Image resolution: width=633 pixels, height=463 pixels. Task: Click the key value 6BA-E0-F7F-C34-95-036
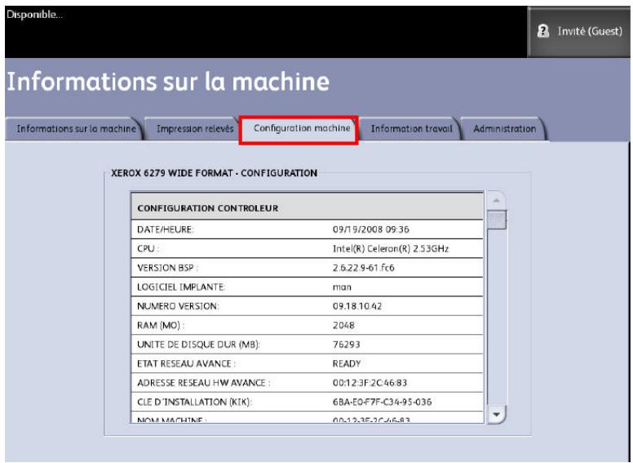382,402
